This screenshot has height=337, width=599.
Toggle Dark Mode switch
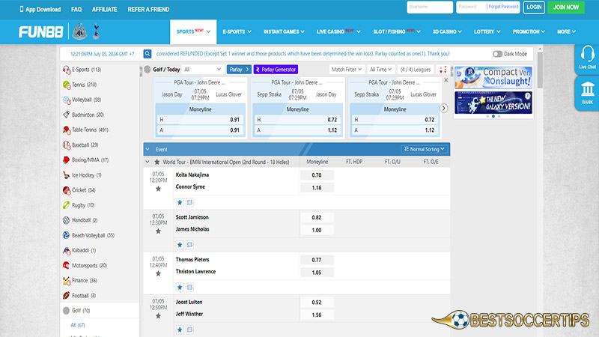click(497, 54)
